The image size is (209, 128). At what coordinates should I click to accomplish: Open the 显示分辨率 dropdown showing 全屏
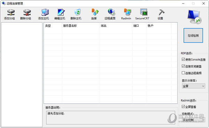click(193, 86)
